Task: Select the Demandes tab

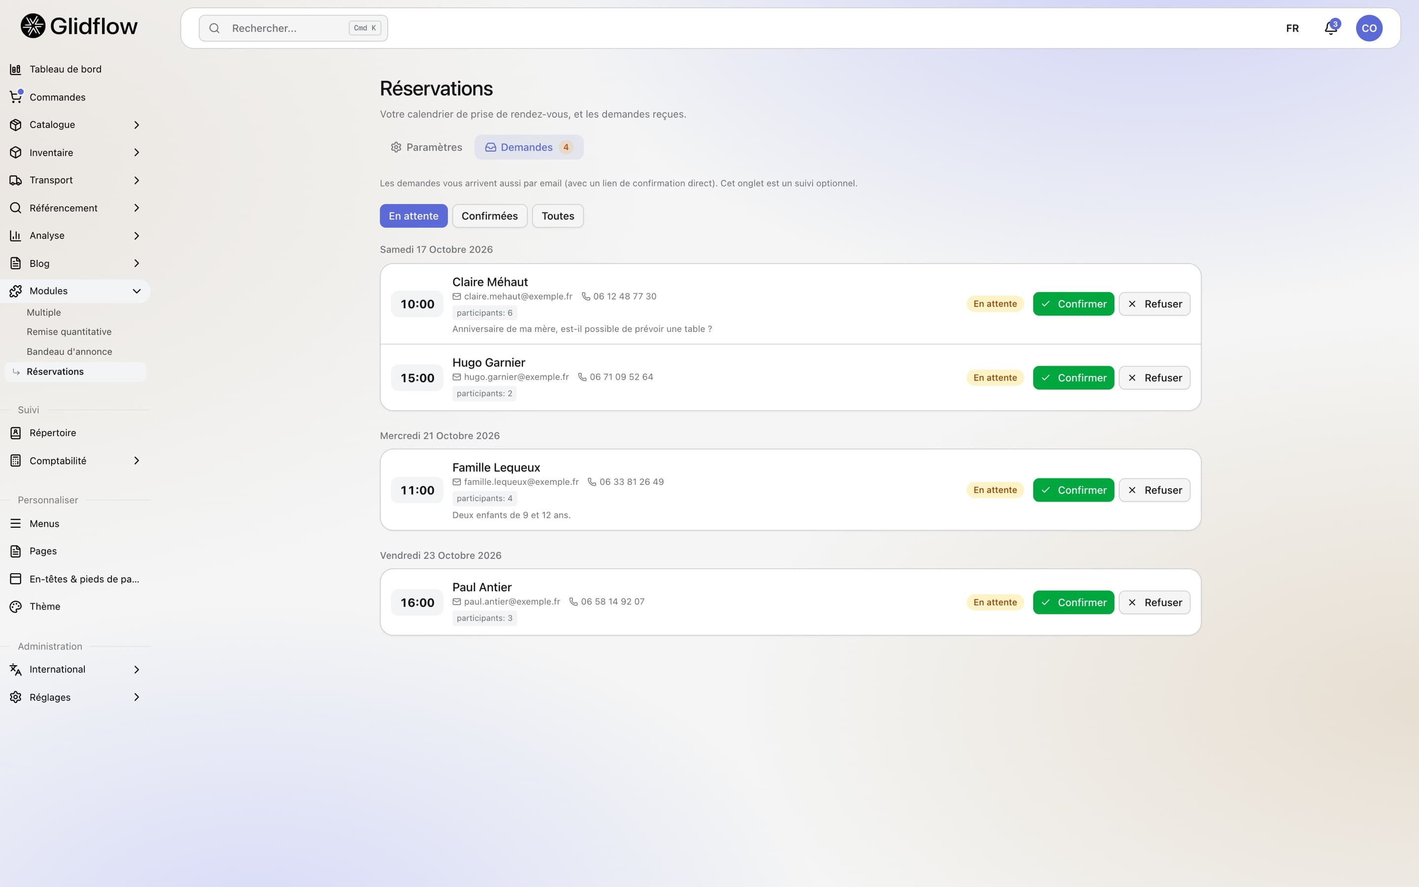Action: 528,147
